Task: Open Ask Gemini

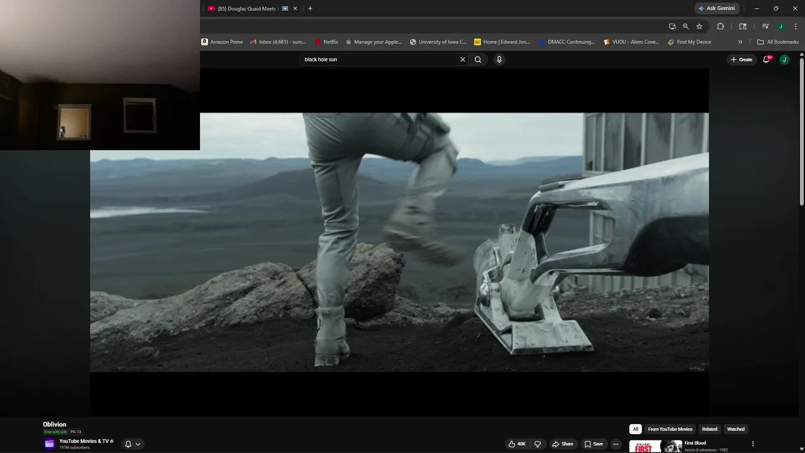Action: pyautogui.click(x=716, y=8)
